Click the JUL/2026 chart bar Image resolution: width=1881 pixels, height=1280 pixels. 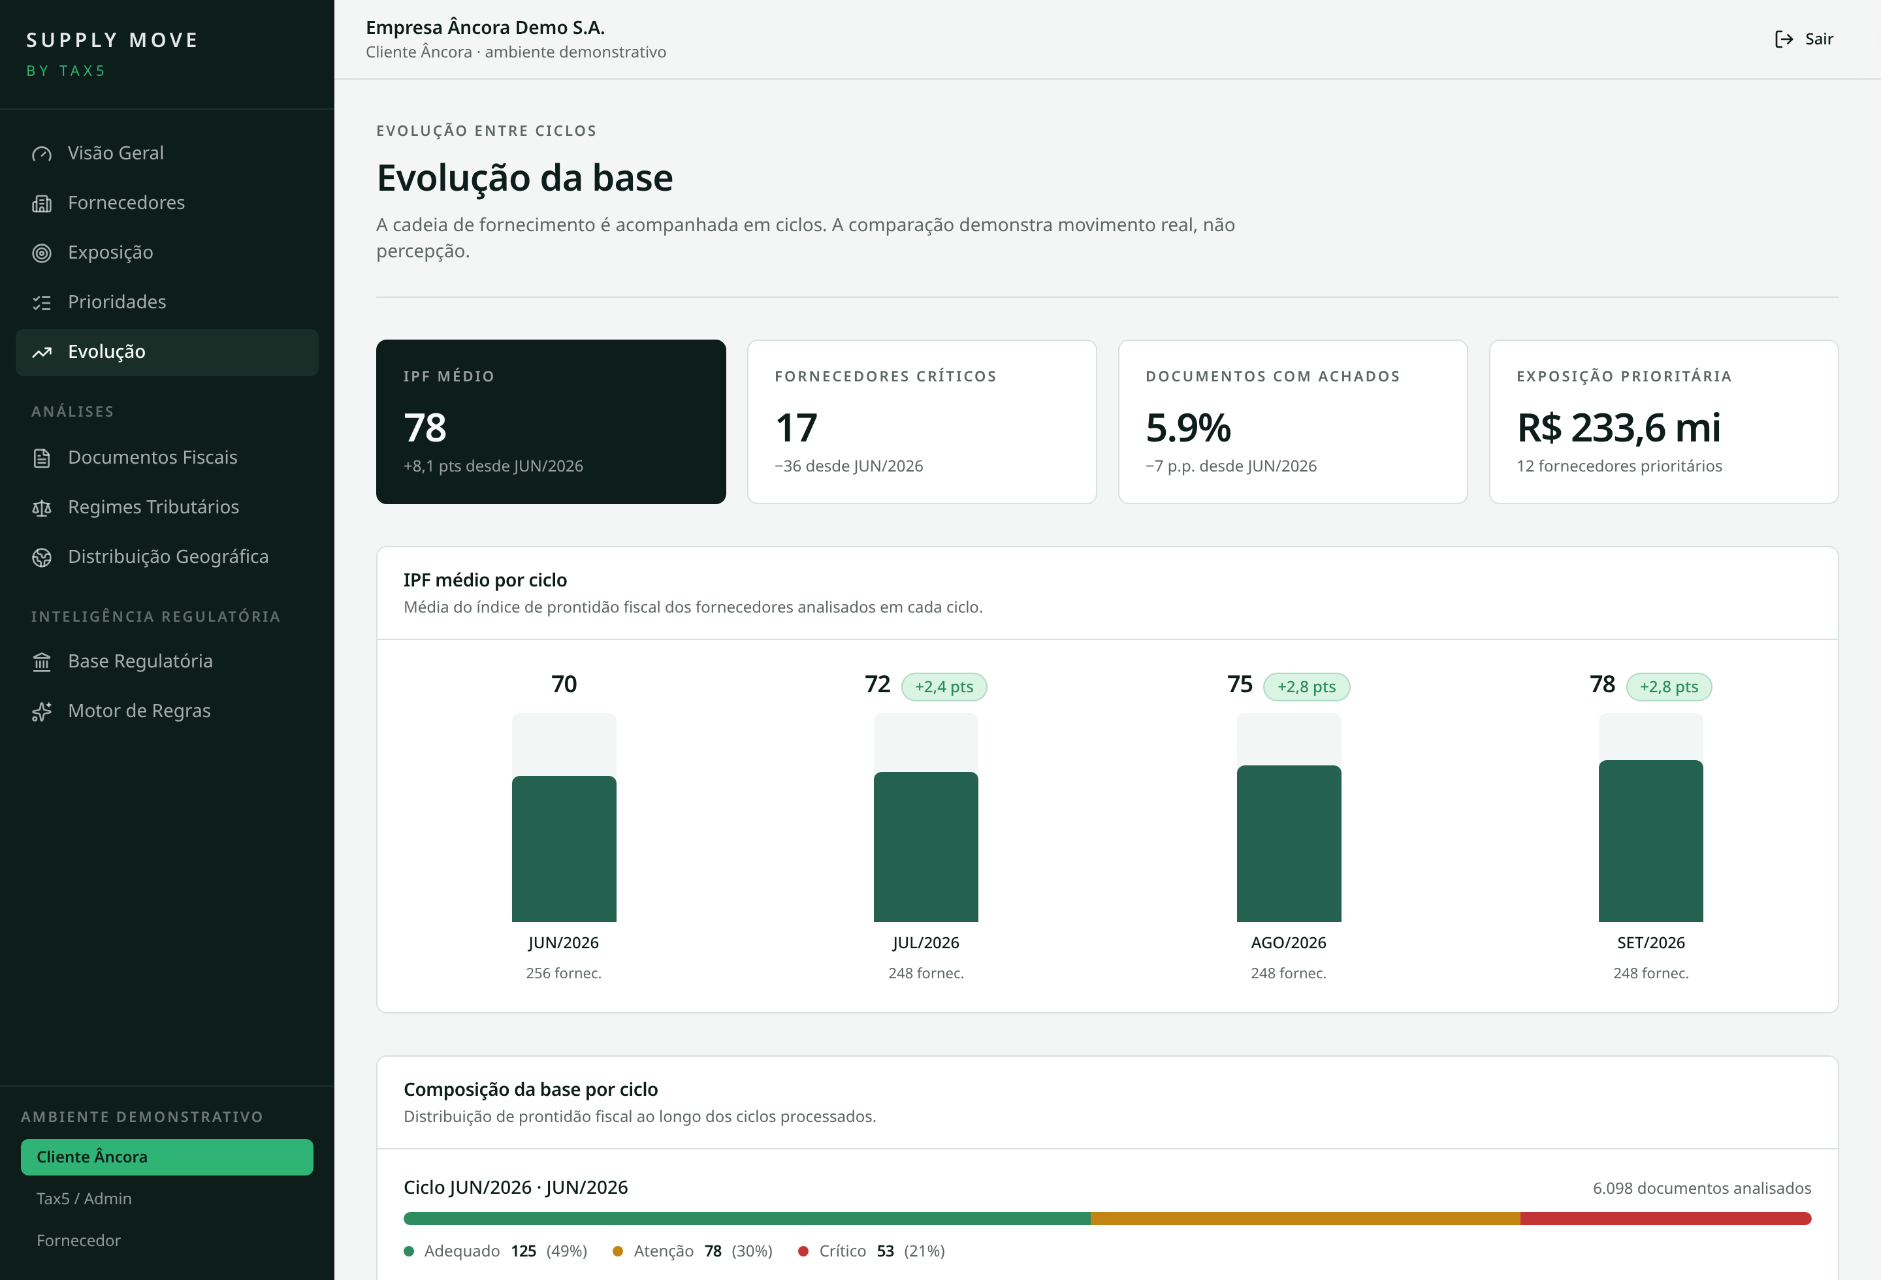(x=926, y=846)
